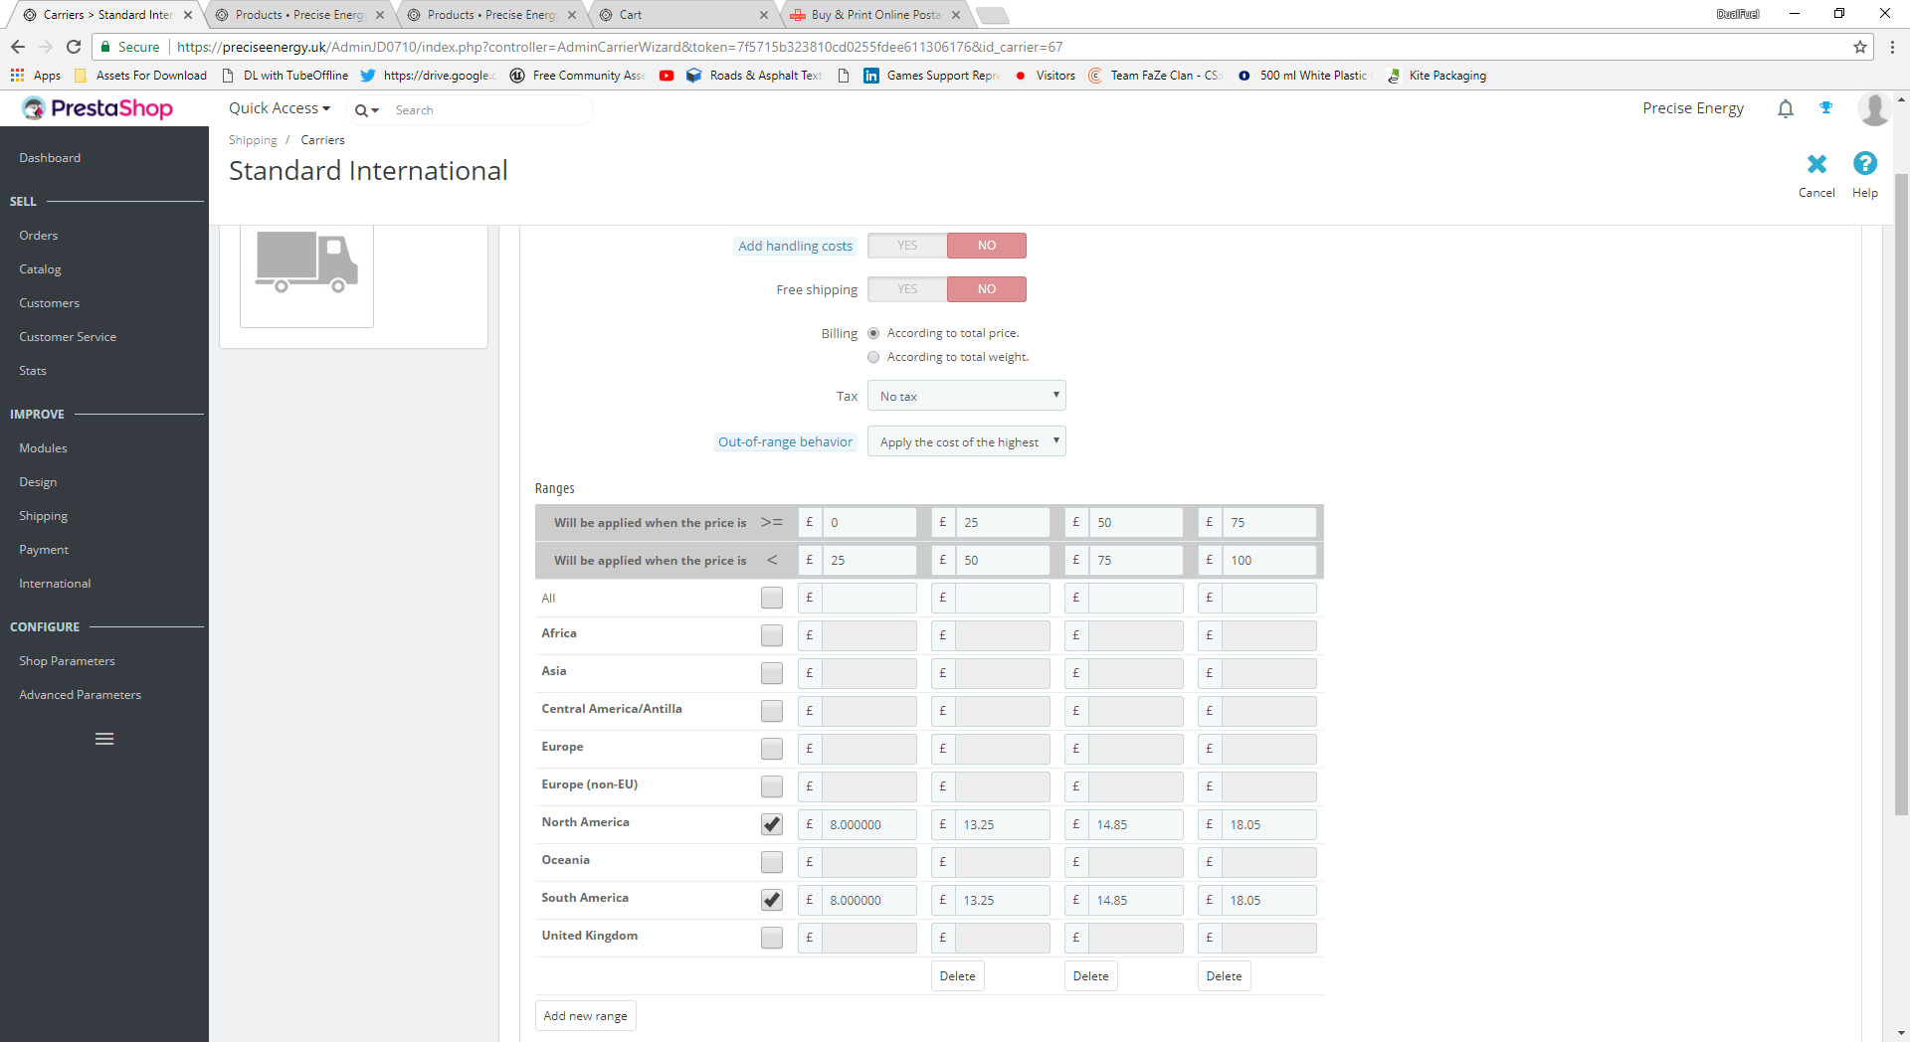Open Kite Packaging bookmark

point(1437,76)
